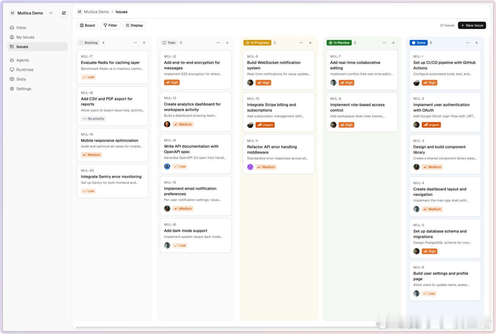Add an issue to the Todo column
The image size is (496, 334).
coord(227,43)
